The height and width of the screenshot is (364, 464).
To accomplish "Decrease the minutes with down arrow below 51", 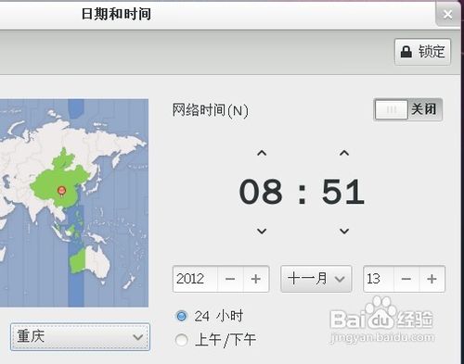I will pos(344,231).
